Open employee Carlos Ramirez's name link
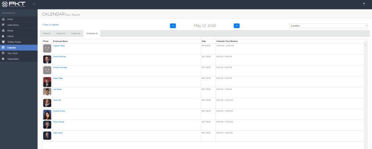Screen dimensions: 372x149 coord(60,57)
